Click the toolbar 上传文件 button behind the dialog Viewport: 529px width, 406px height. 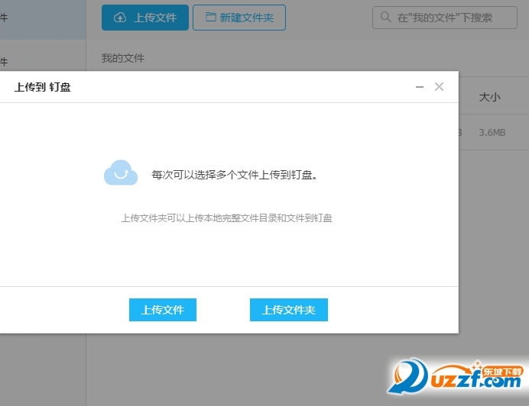145,18
